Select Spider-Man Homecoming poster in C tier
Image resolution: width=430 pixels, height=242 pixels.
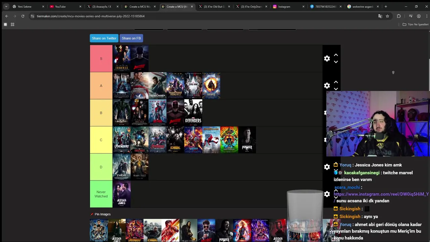tap(211, 140)
